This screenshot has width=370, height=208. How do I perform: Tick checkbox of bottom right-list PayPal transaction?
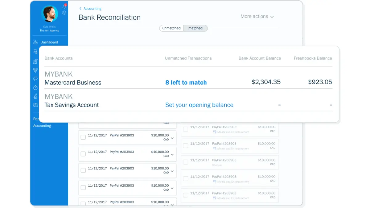[186, 195]
